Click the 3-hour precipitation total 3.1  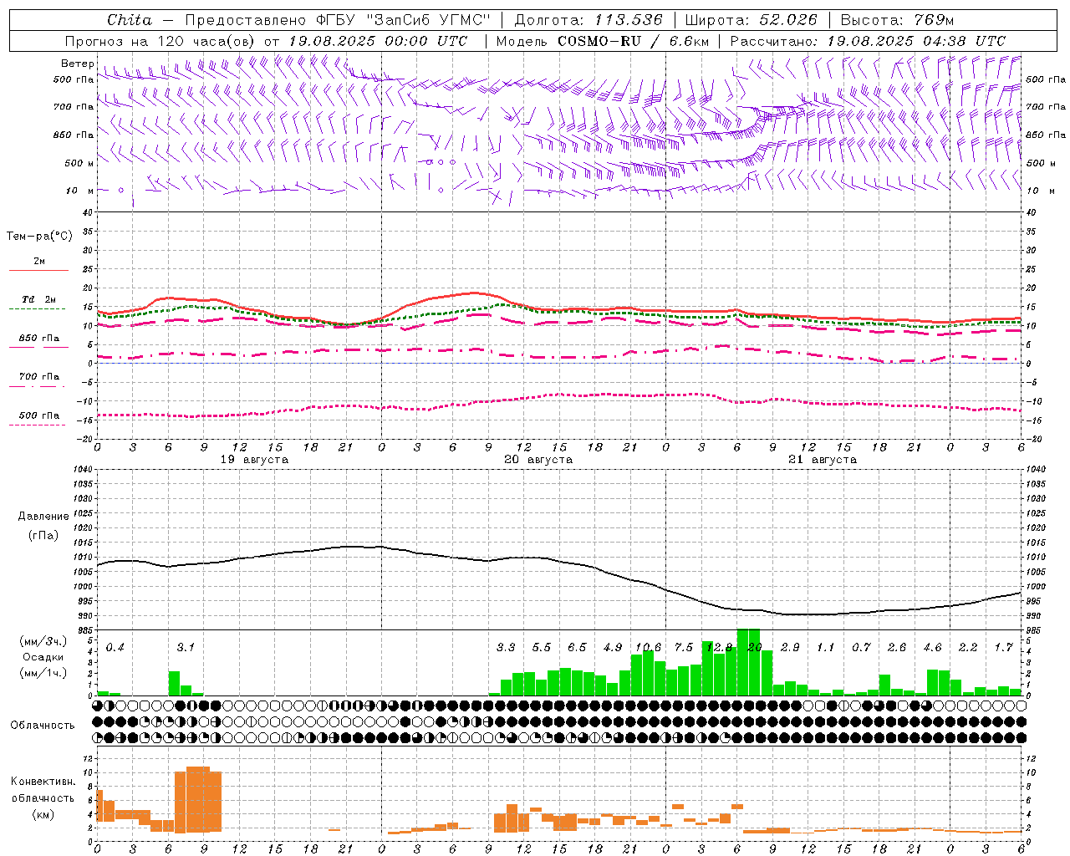pyautogui.click(x=186, y=648)
